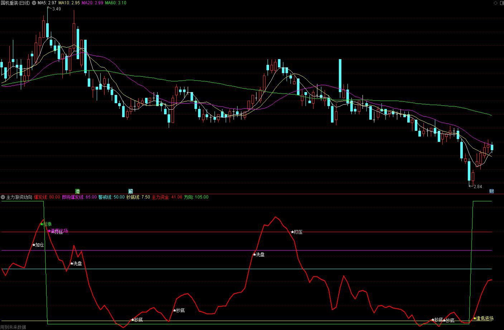Click the 爆发线: 80.00 value

(47, 197)
